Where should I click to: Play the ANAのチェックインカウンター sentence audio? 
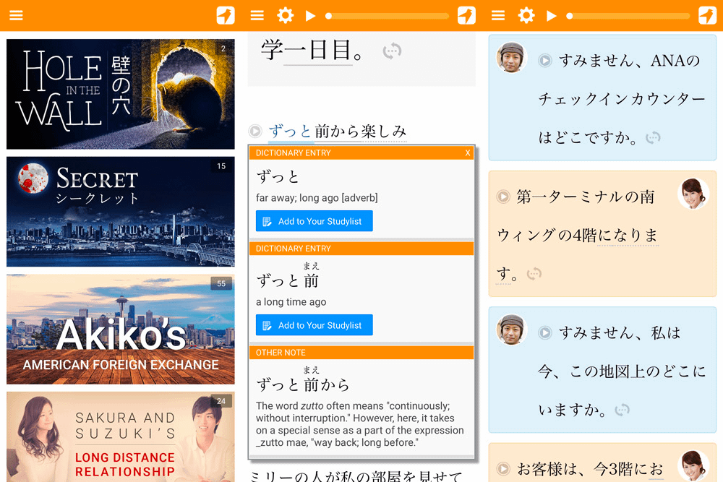click(x=545, y=61)
